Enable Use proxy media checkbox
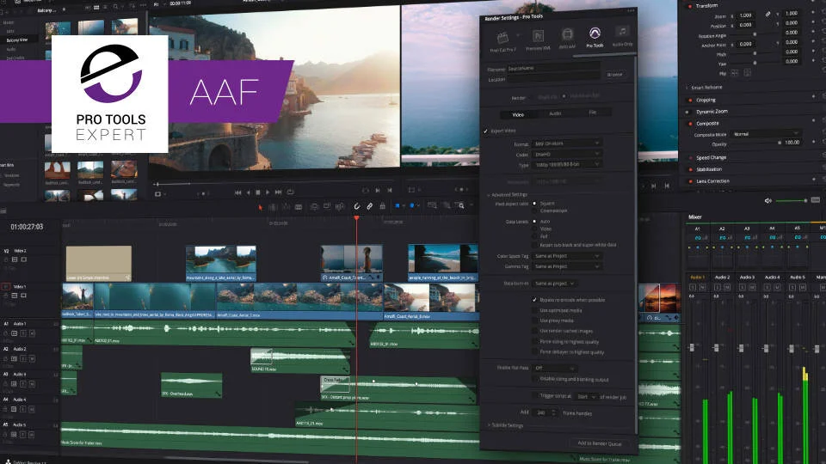The height and width of the screenshot is (464, 826). (534, 321)
